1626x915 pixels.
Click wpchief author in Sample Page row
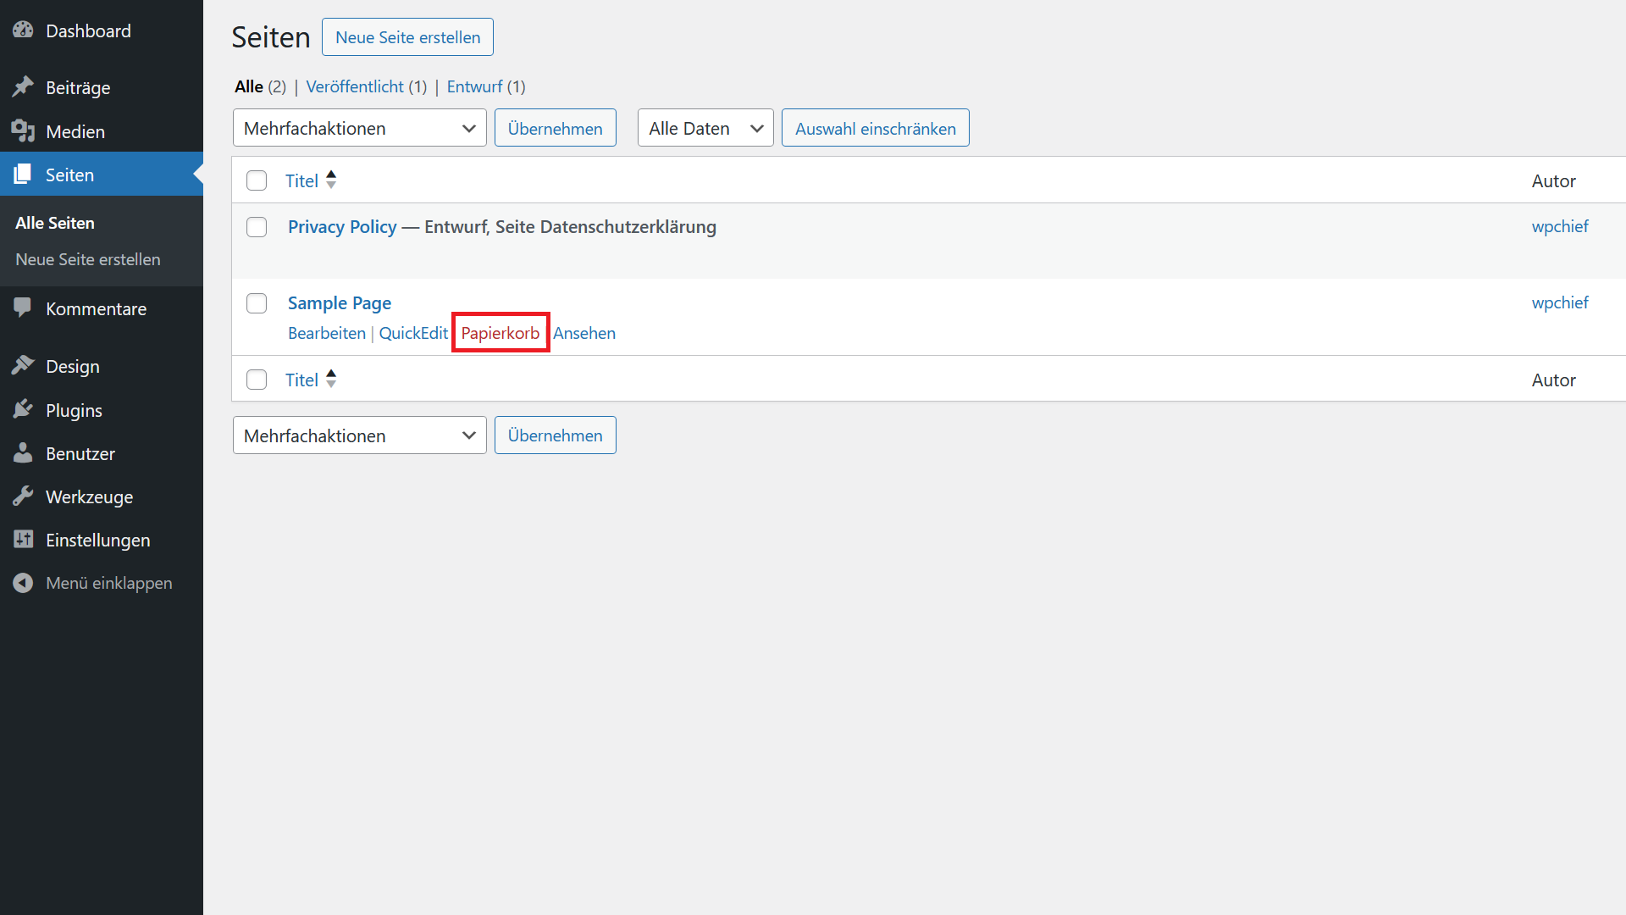pos(1560,302)
